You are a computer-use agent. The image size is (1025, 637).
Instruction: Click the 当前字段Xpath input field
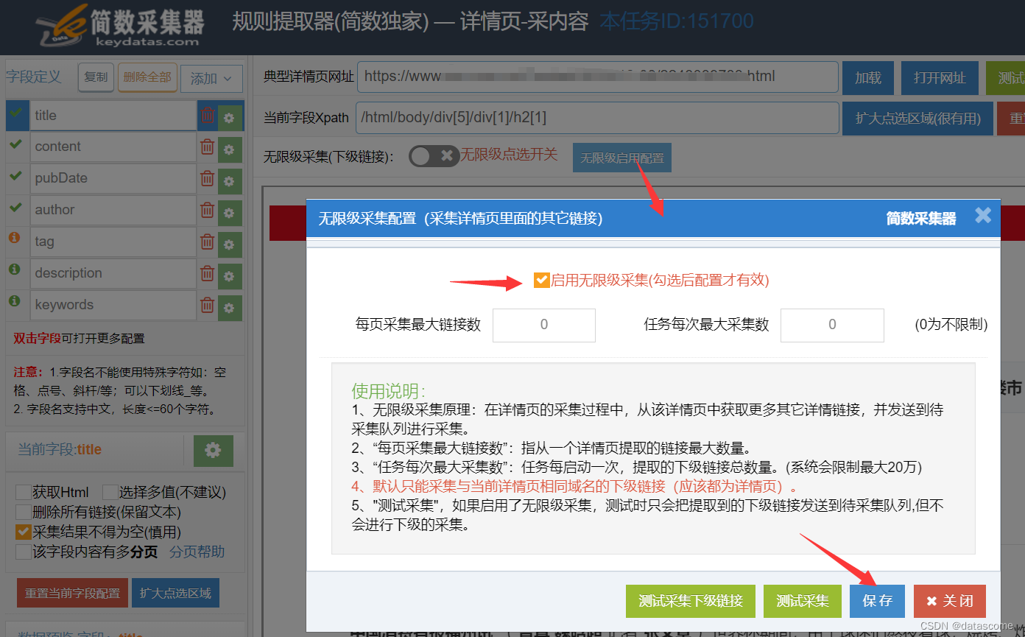(597, 118)
